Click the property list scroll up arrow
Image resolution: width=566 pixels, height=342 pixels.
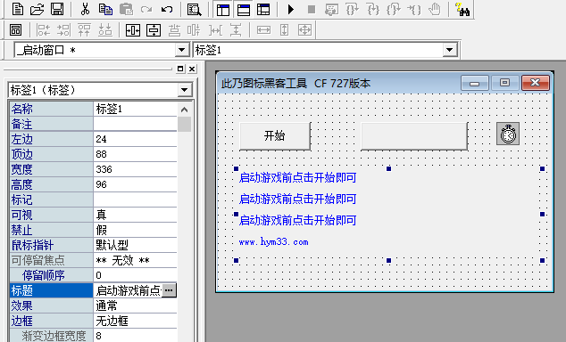point(185,110)
